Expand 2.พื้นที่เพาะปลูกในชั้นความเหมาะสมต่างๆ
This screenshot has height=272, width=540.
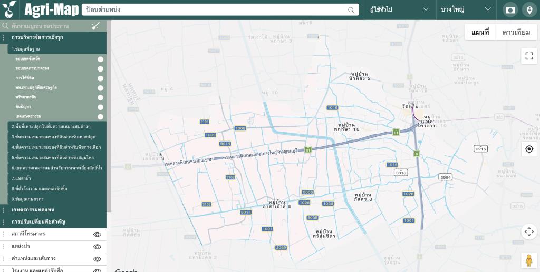pos(57,126)
